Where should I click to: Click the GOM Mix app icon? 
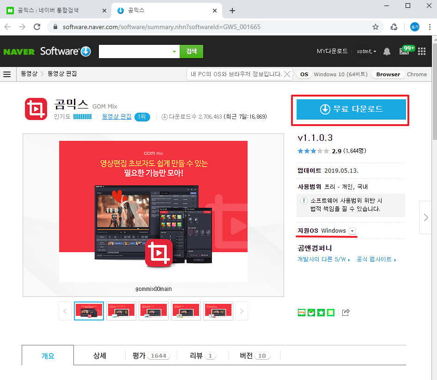point(36,109)
